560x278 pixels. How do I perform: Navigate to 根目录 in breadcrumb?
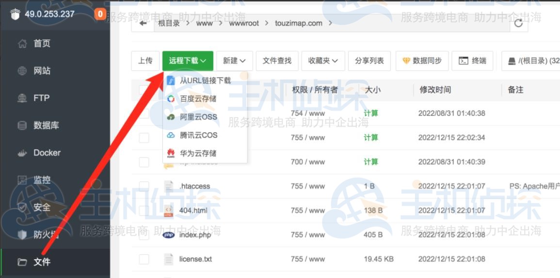point(169,23)
